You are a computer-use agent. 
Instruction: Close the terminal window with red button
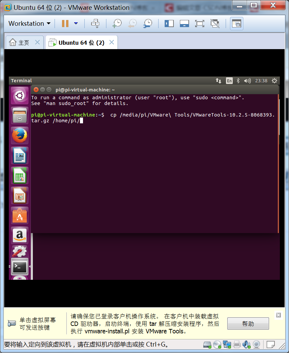pyautogui.click(x=36, y=89)
